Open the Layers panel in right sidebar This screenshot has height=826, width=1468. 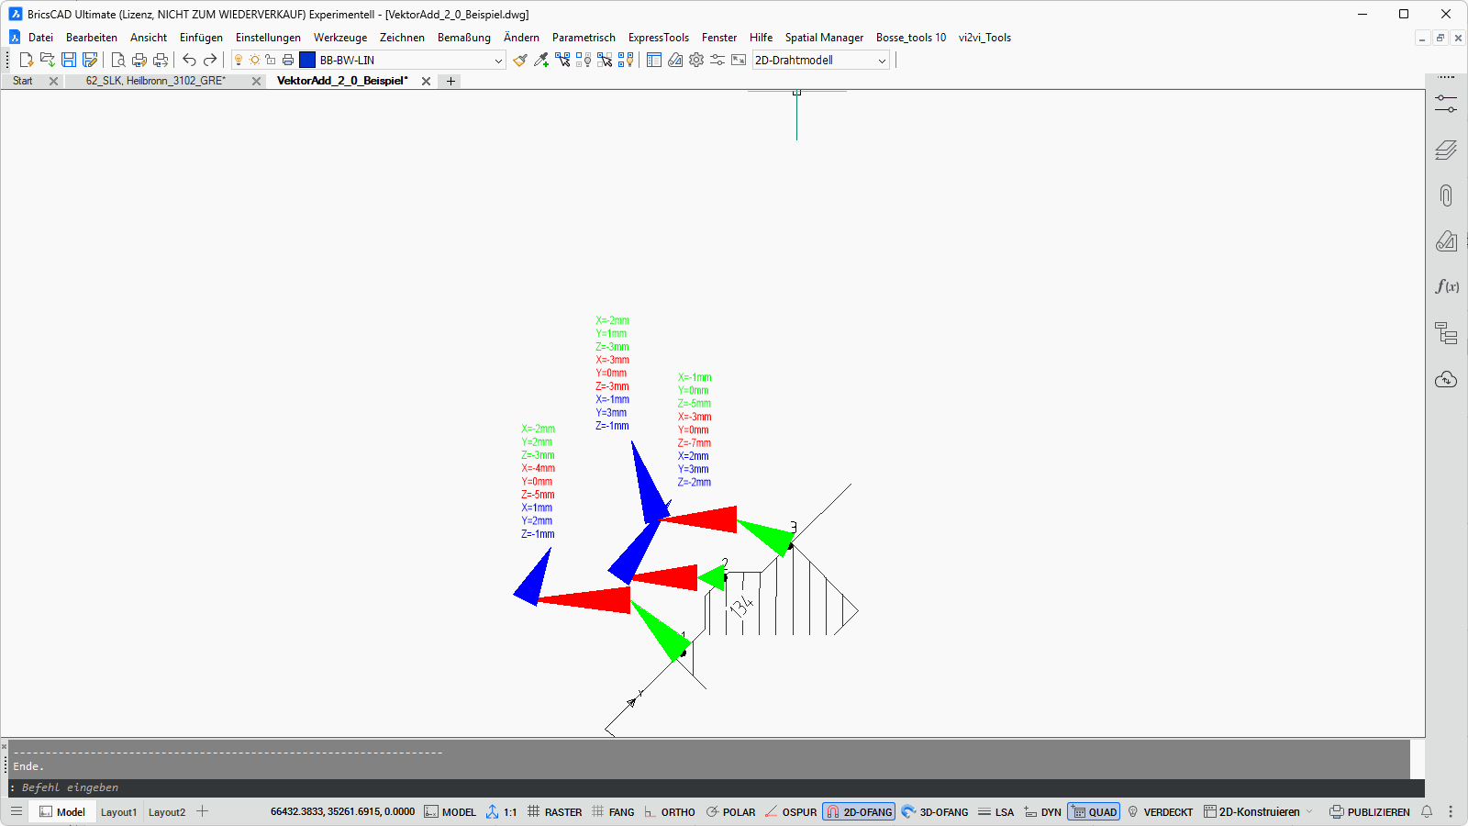coord(1446,150)
